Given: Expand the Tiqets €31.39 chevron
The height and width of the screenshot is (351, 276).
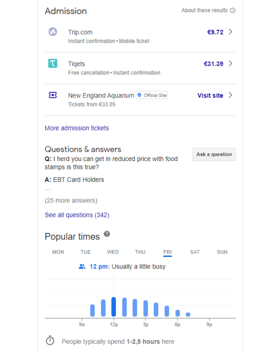Looking at the screenshot, I should (230, 64).
